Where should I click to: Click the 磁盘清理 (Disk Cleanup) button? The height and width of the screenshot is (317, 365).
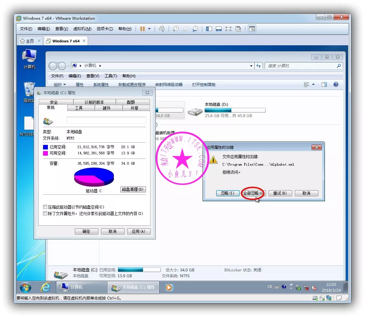point(133,190)
